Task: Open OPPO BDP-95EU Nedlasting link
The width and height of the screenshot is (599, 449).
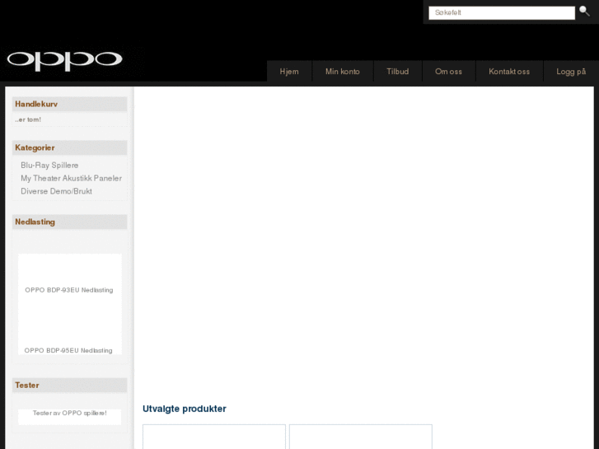Action: coord(68,350)
